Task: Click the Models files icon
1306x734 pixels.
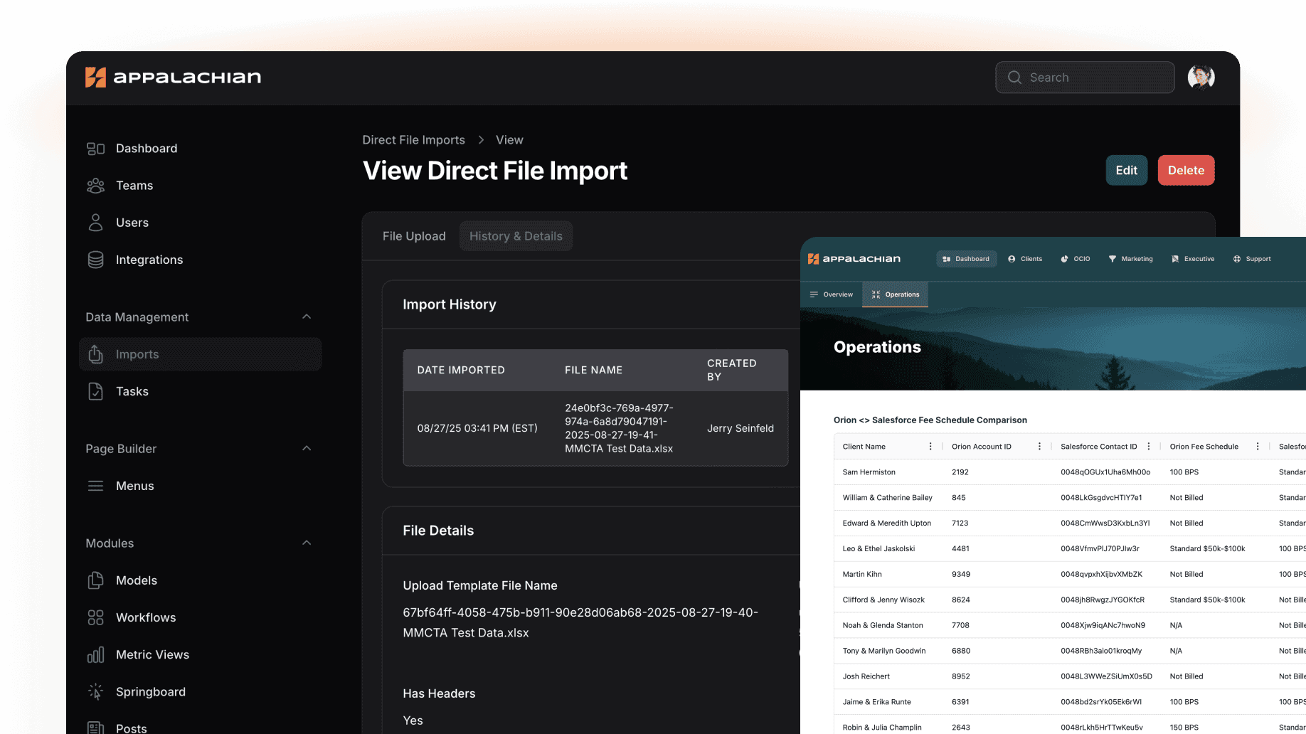Action: [x=95, y=580]
